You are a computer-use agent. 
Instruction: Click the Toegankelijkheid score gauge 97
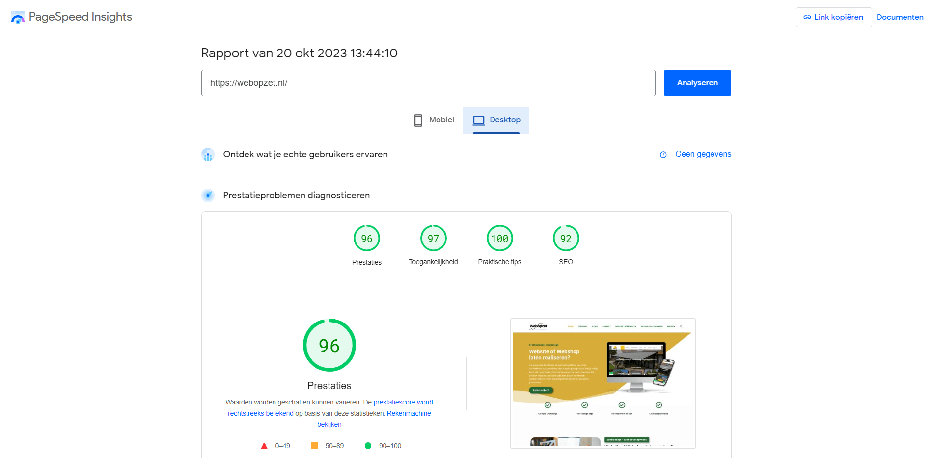433,239
